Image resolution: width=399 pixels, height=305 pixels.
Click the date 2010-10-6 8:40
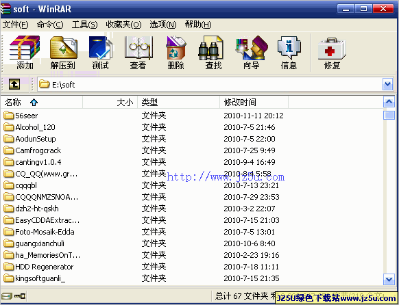[250, 243]
